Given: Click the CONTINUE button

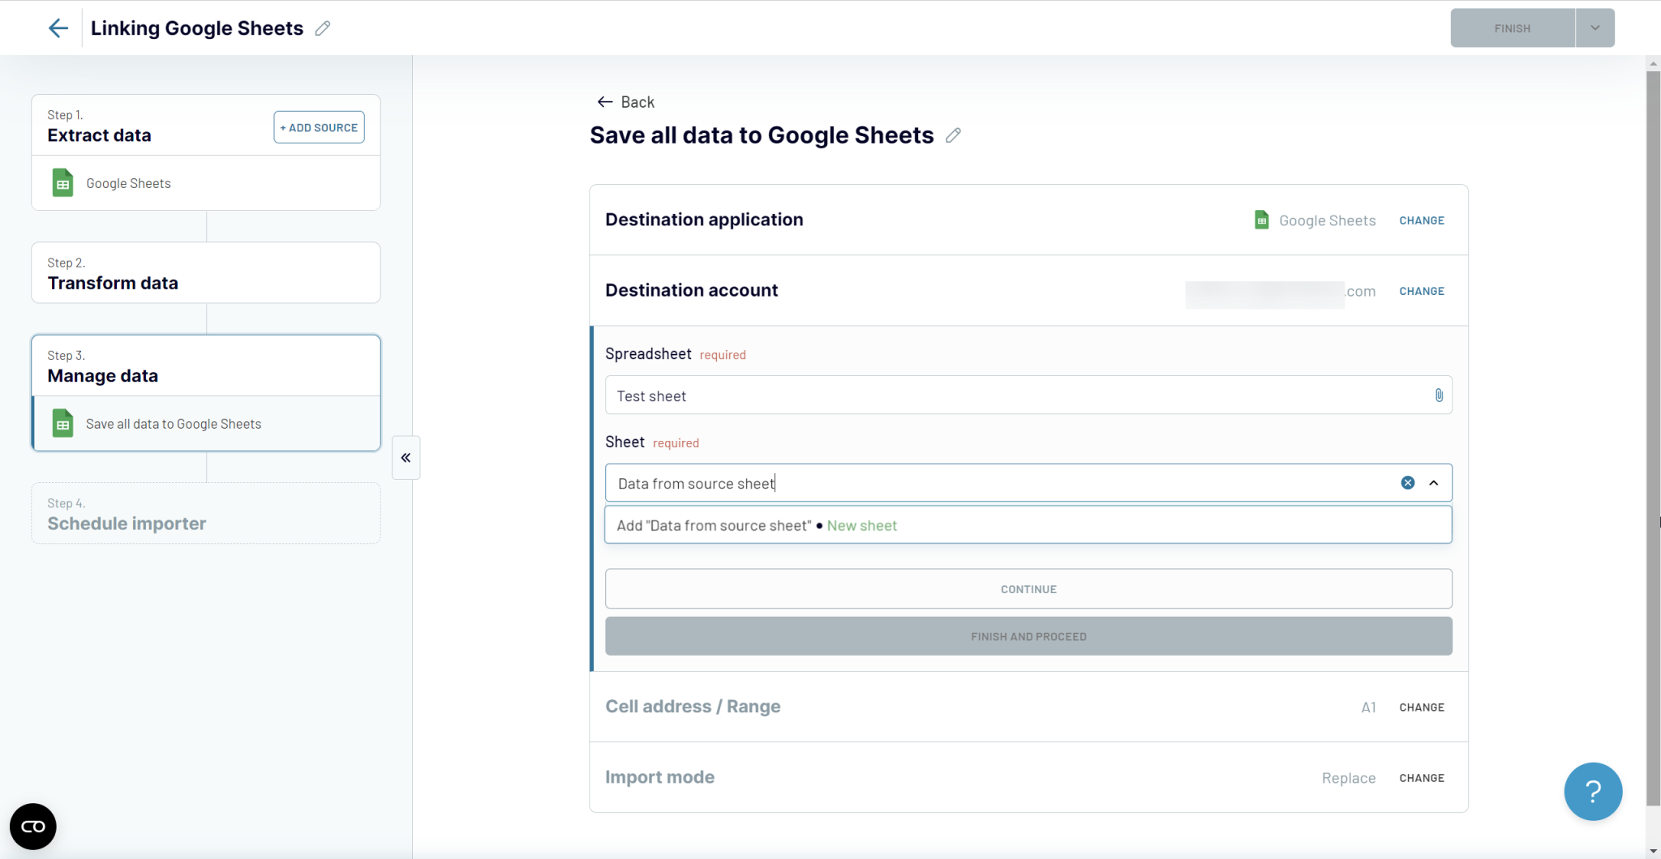Looking at the screenshot, I should click(1028, 589).
